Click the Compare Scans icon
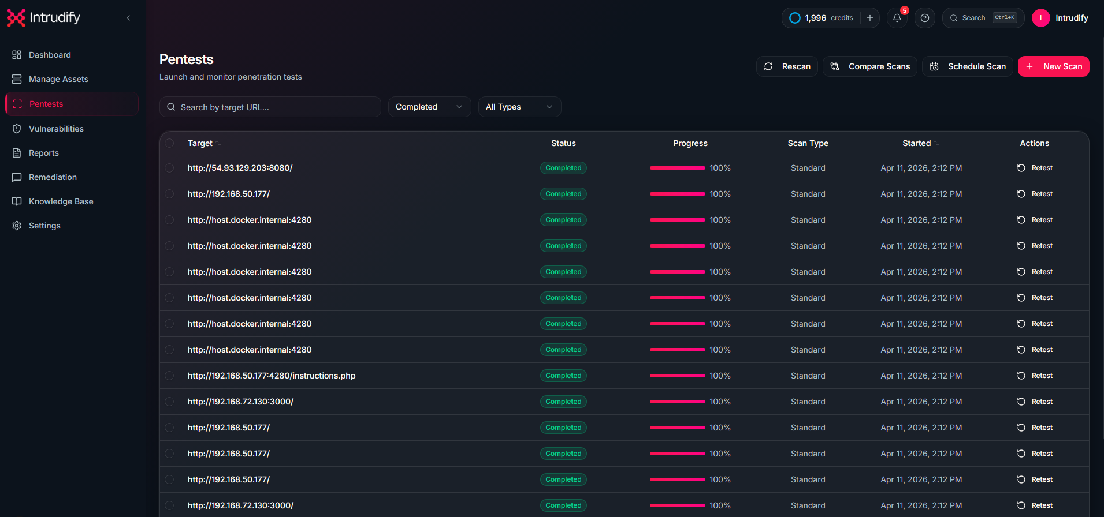The height and width of the screenshot is (517, 1104). pos(835,66)
